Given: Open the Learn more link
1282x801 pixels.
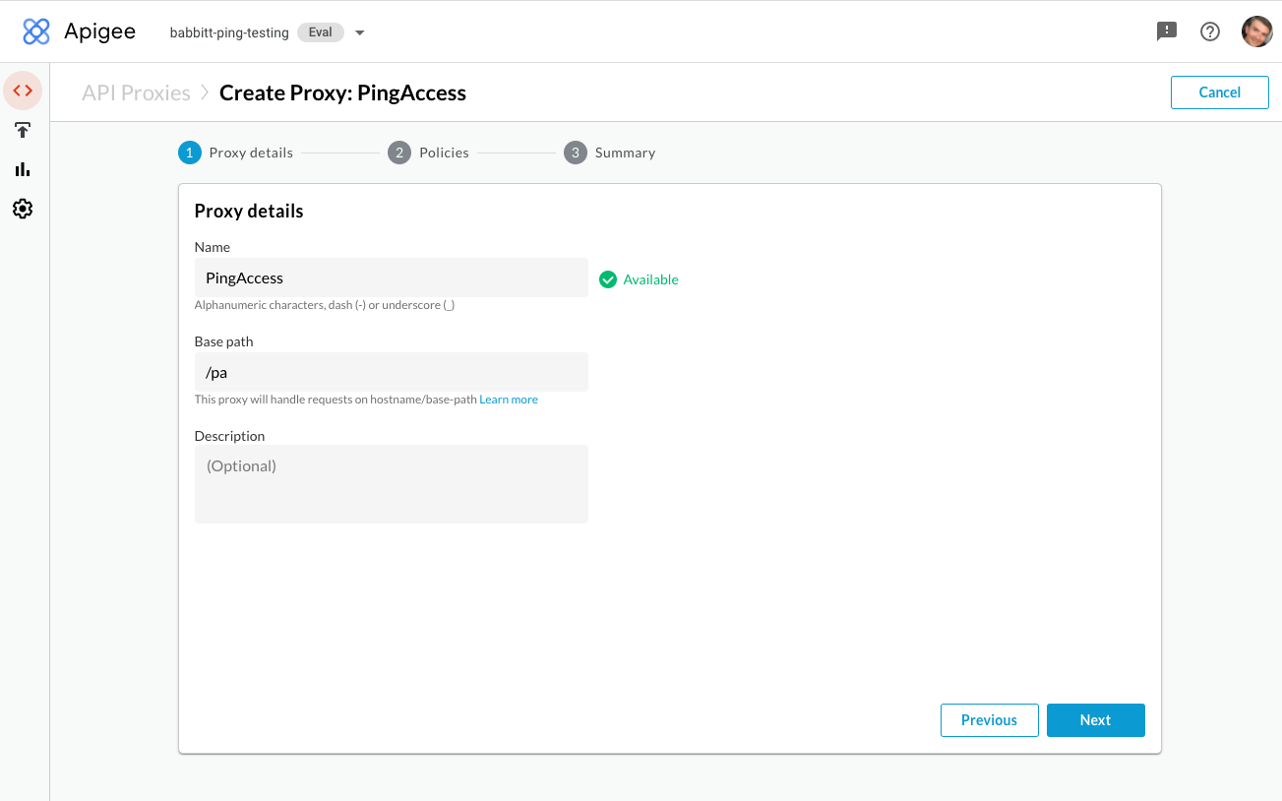Looking at the screenshot, I should coord(508,399).
